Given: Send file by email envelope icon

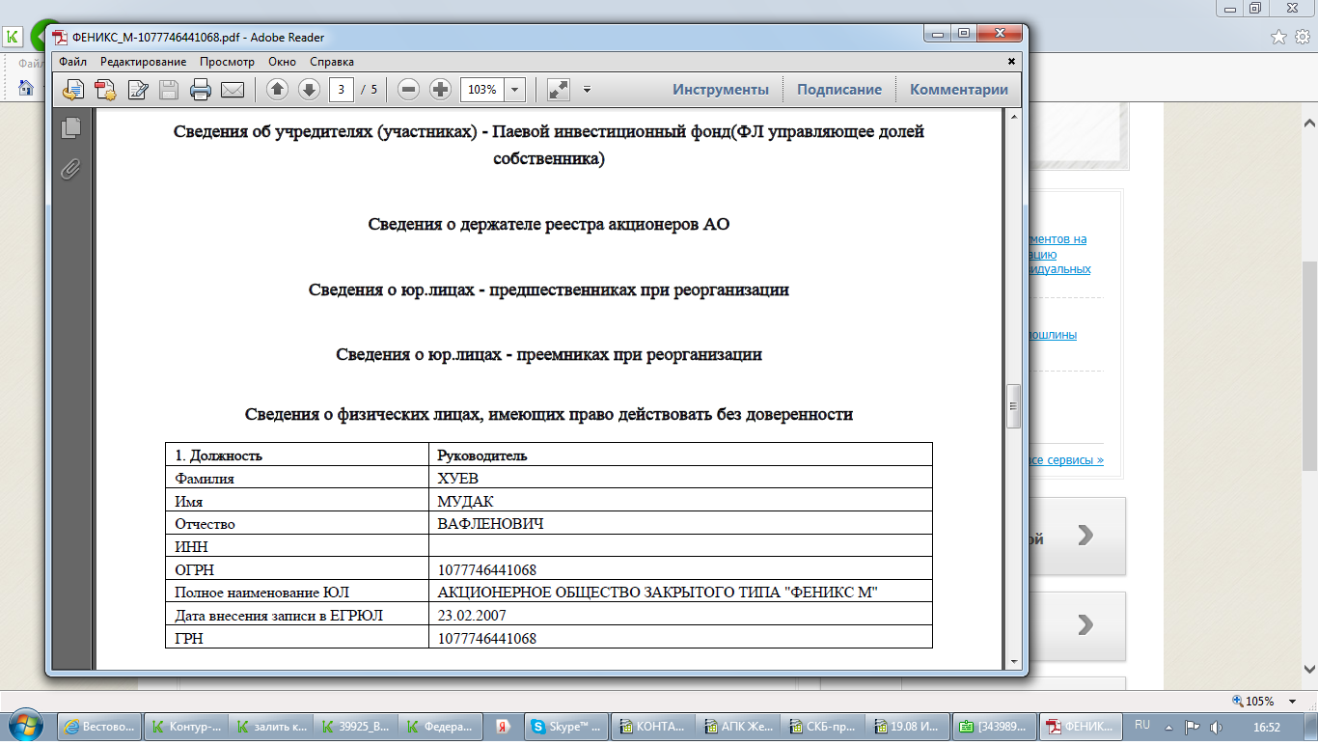Looking at the screenshot, I should (x=233, y=90).
